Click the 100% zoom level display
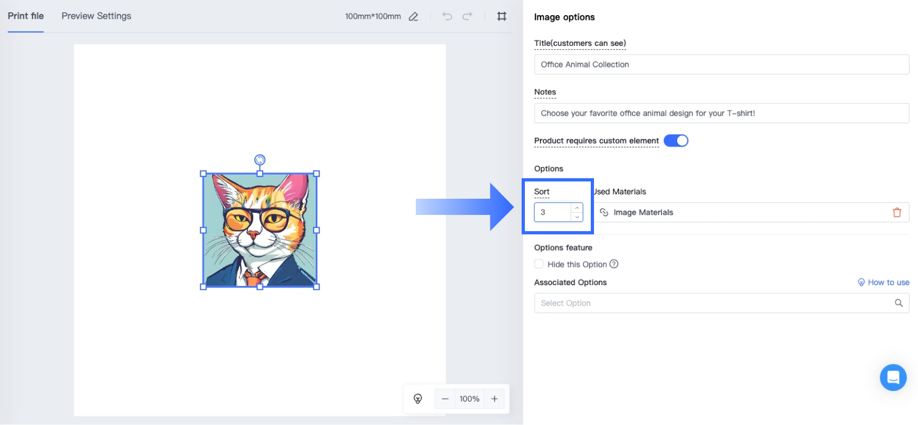Viewport: 918px width, 425px height. click(469, 399)
